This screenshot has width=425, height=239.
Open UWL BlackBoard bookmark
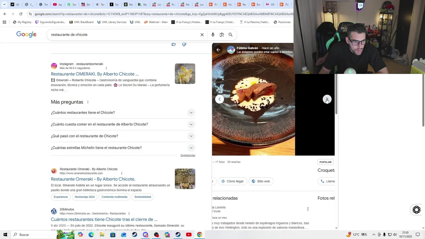pyautogui.click(x=81, y=22)
